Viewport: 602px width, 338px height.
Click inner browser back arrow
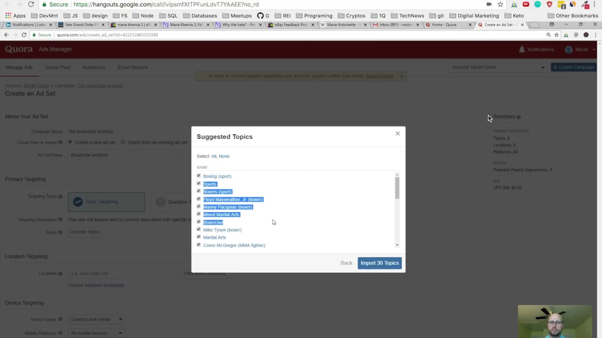(x=6, y=35)
